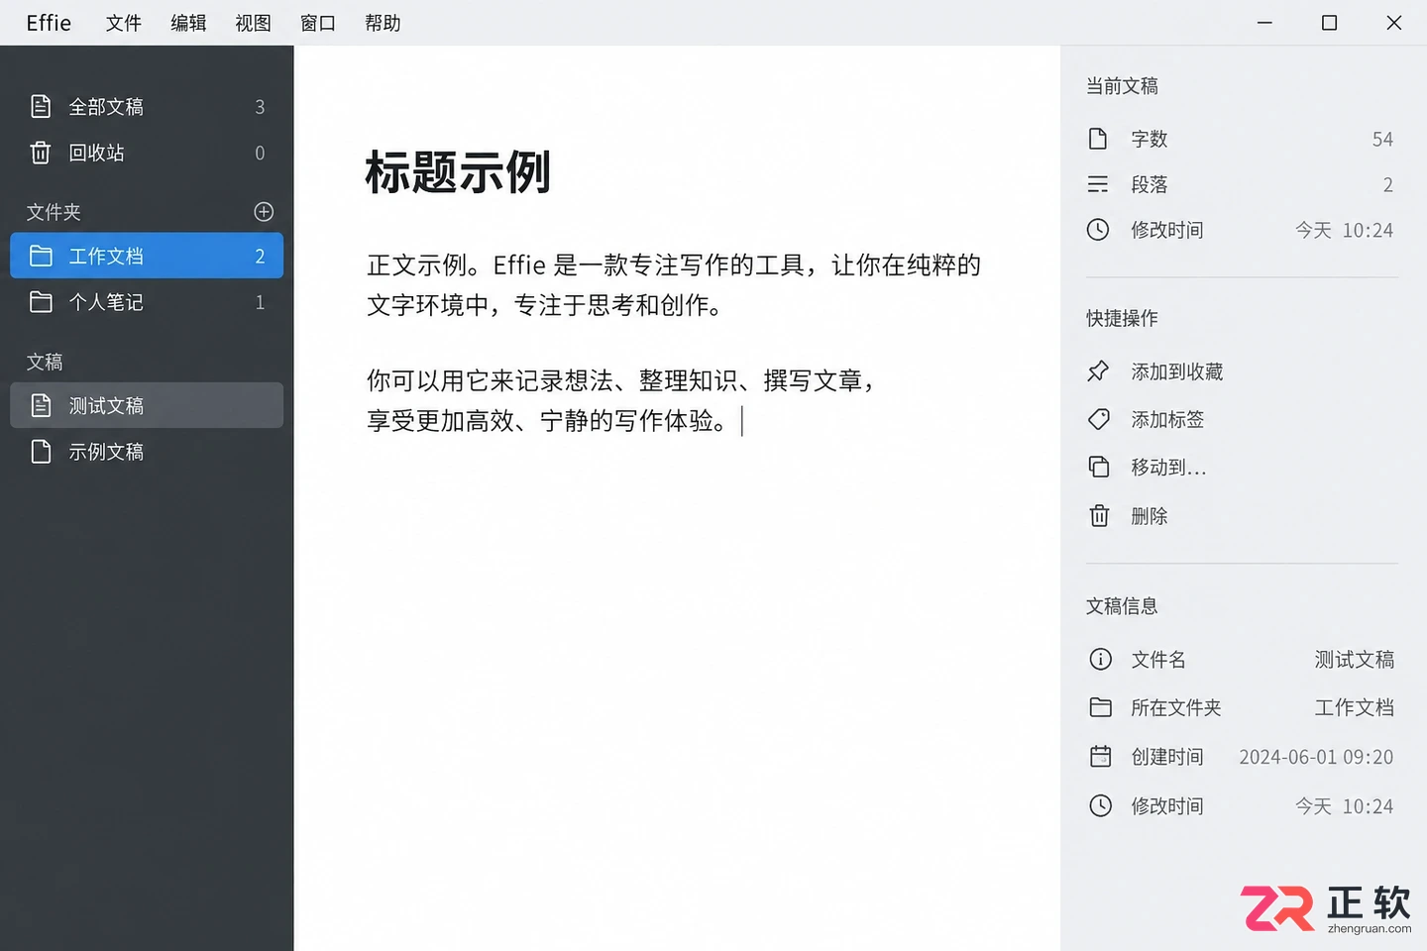Click the lines icon next to 段落
Viewport: 1427px width, 951px height.
click(1098, 184)
